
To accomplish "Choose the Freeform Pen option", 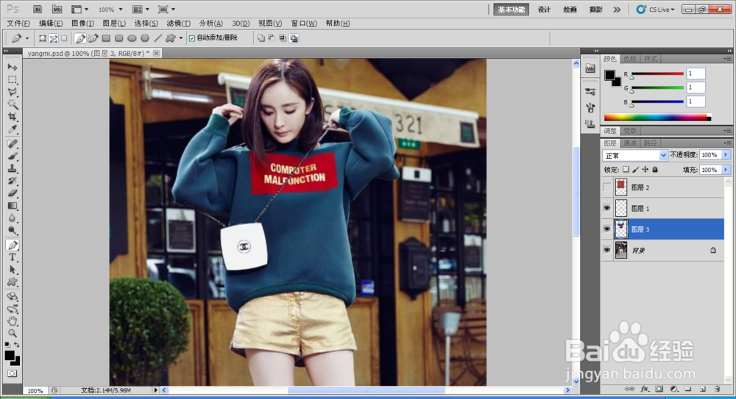I will (93, 38).
